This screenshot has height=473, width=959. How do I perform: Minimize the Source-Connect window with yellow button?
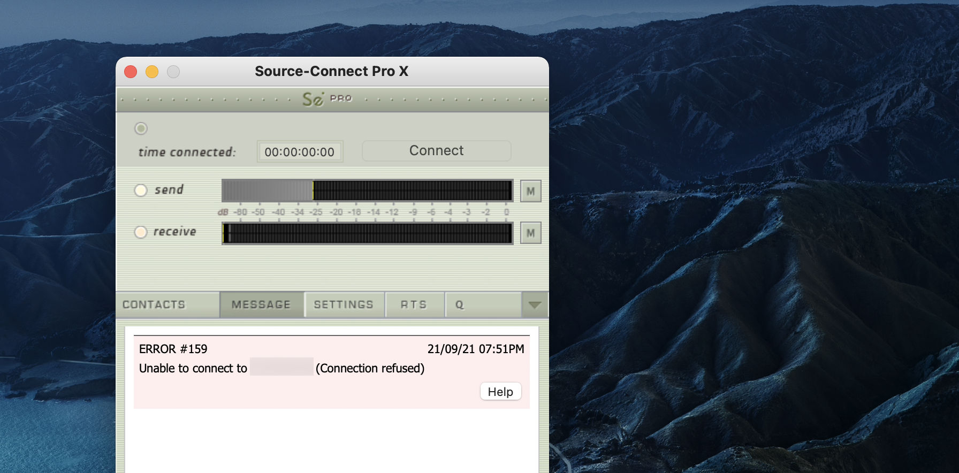click(152, 72)
